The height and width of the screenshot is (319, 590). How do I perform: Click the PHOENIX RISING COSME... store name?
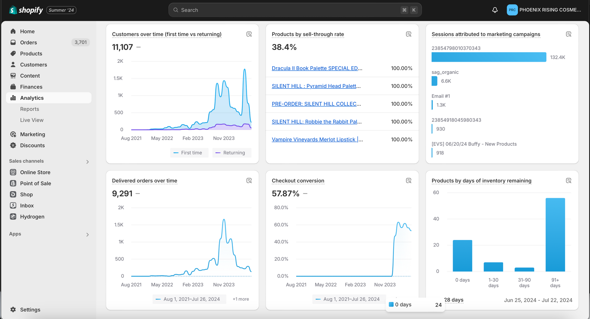550,10
